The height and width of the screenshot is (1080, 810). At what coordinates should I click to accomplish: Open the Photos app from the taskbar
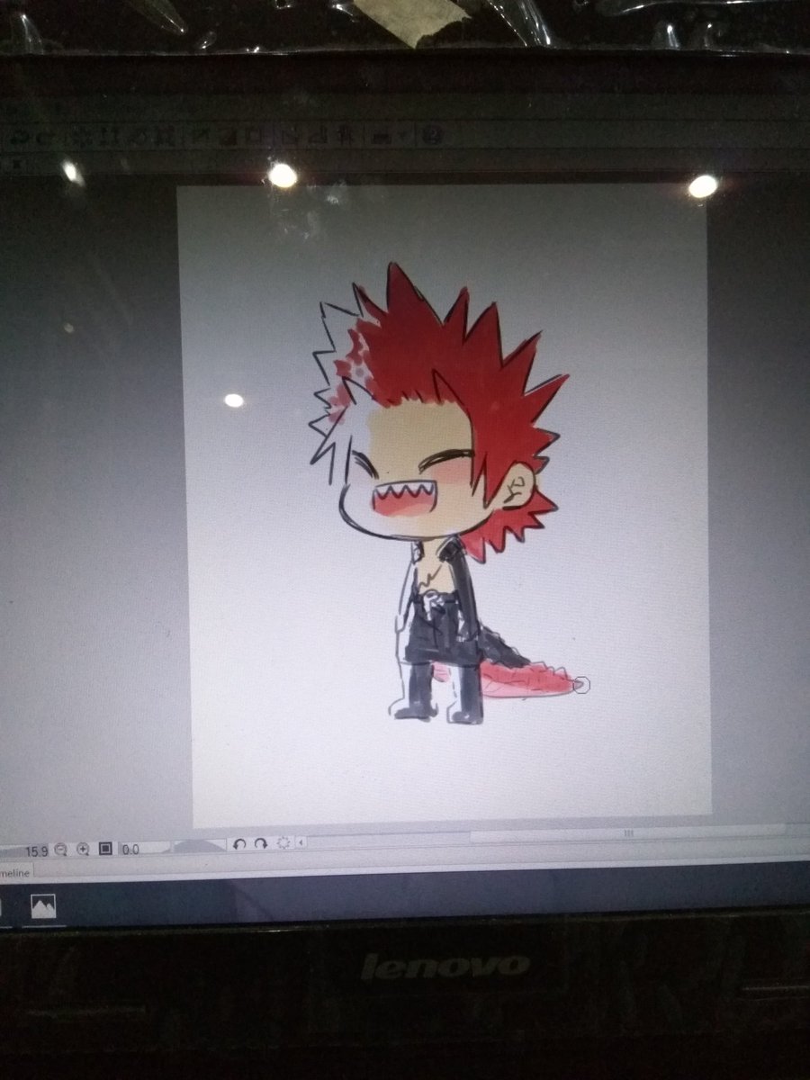43,906
